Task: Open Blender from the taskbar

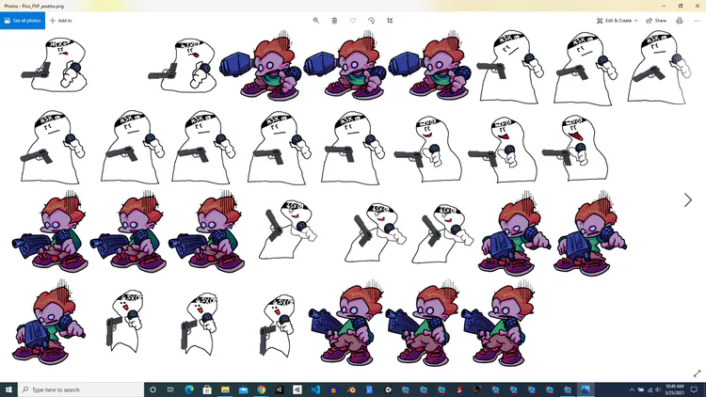Action: 351,389
